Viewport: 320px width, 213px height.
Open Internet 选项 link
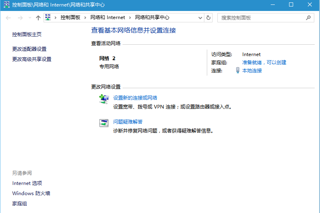(27, 183)
